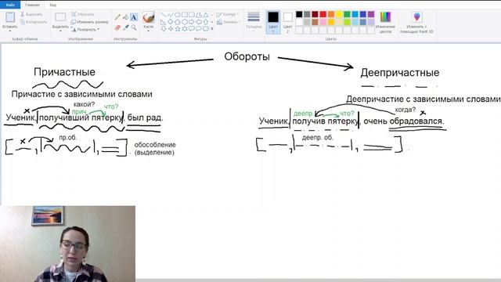
Task: Pick the orange palette color
Action: (x=331, y=14)
